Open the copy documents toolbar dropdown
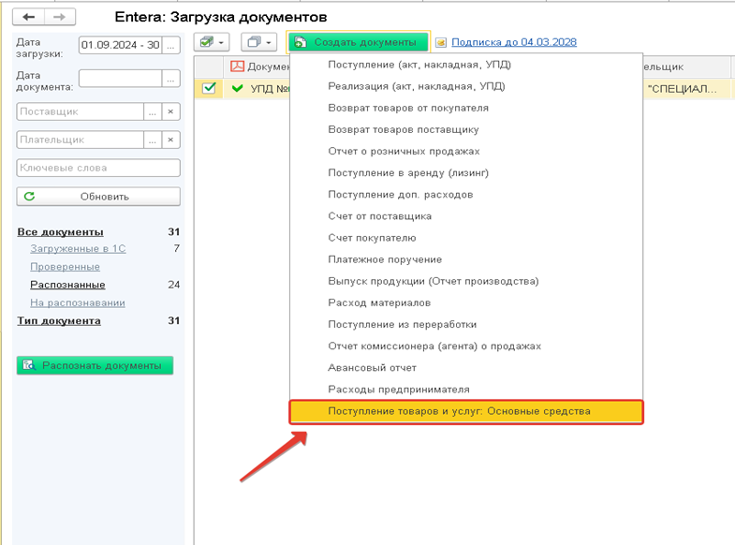 pyautogui.click(x=258, y=42)
